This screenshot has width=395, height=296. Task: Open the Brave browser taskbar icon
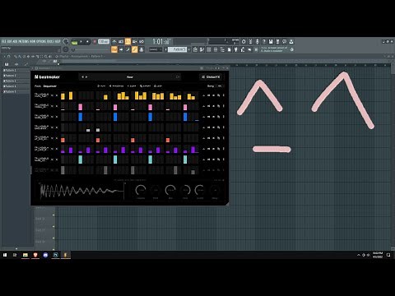tap(35, 255)
